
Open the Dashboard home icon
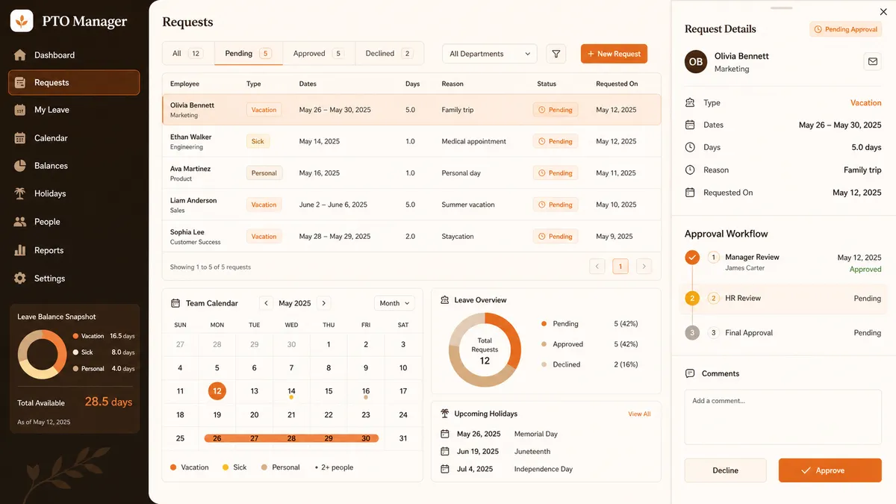coord(20,55)
